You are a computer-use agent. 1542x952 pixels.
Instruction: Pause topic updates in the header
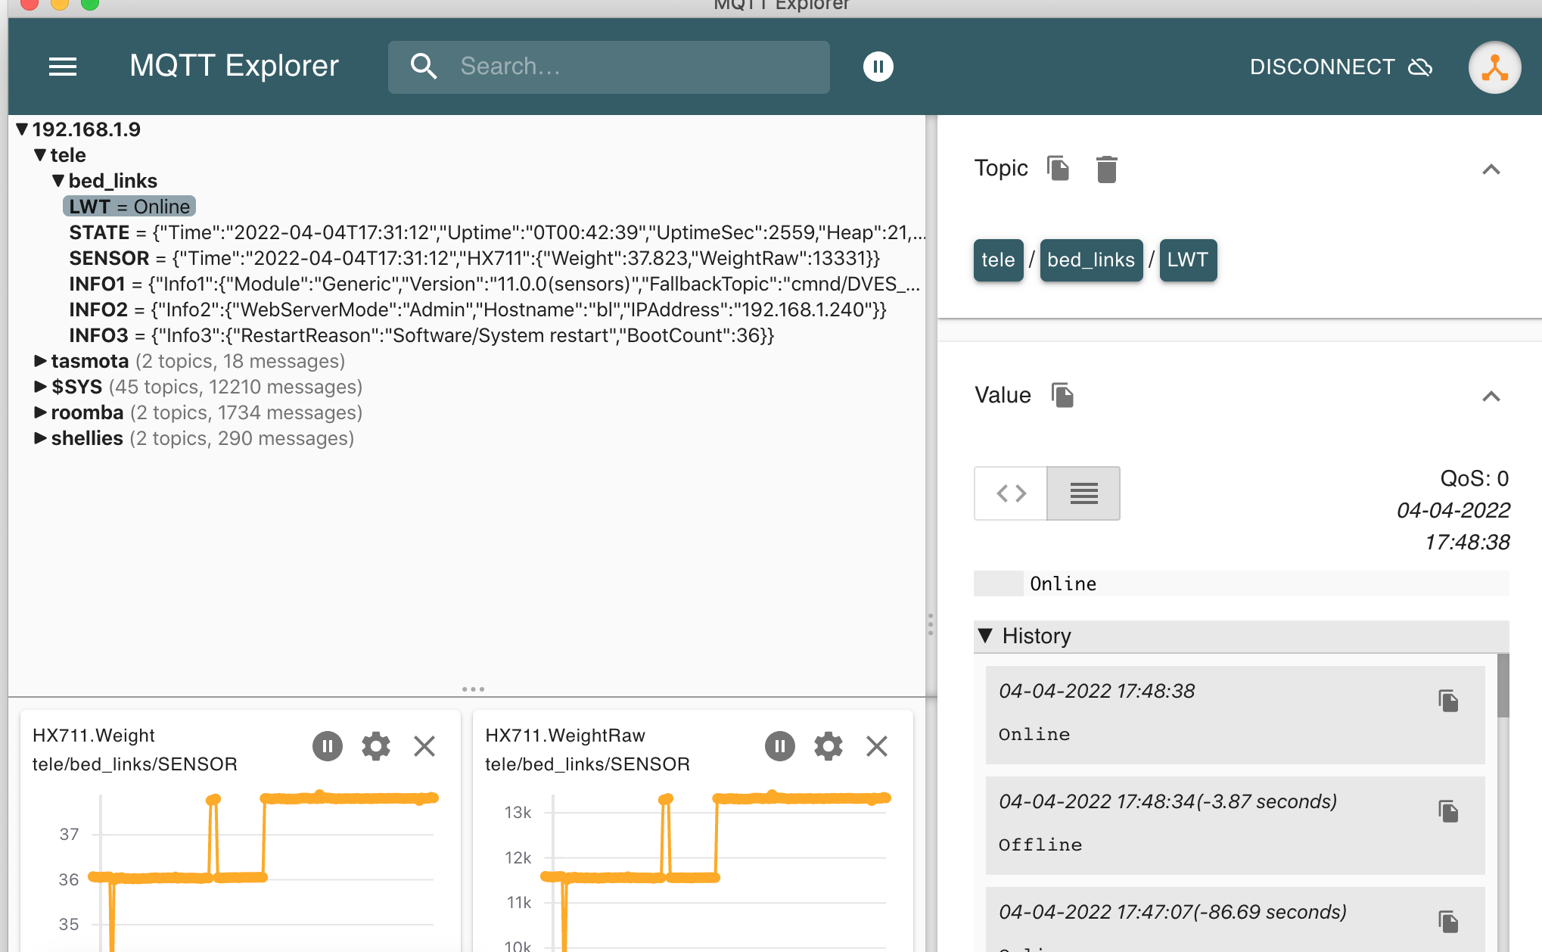point(878,67)
